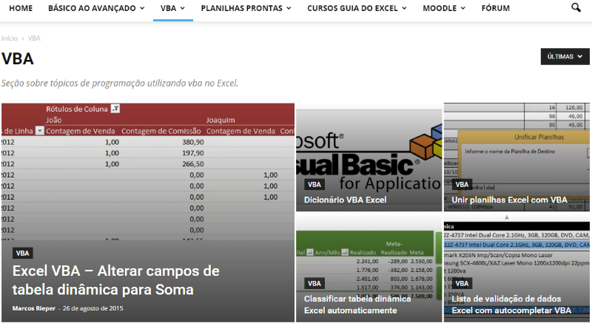Viewport: 592px width, 326px height.
Task: Click the date 26 de agosto de 2015
Action: (x=93, y=308)
